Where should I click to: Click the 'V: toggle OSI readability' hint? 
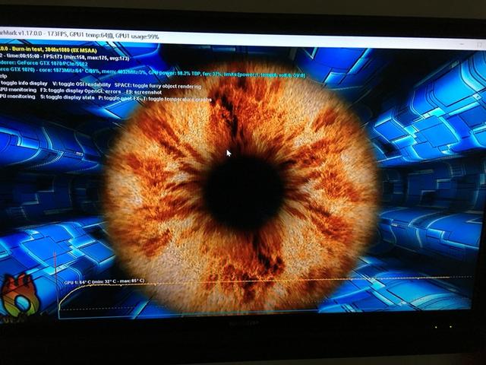81,84
